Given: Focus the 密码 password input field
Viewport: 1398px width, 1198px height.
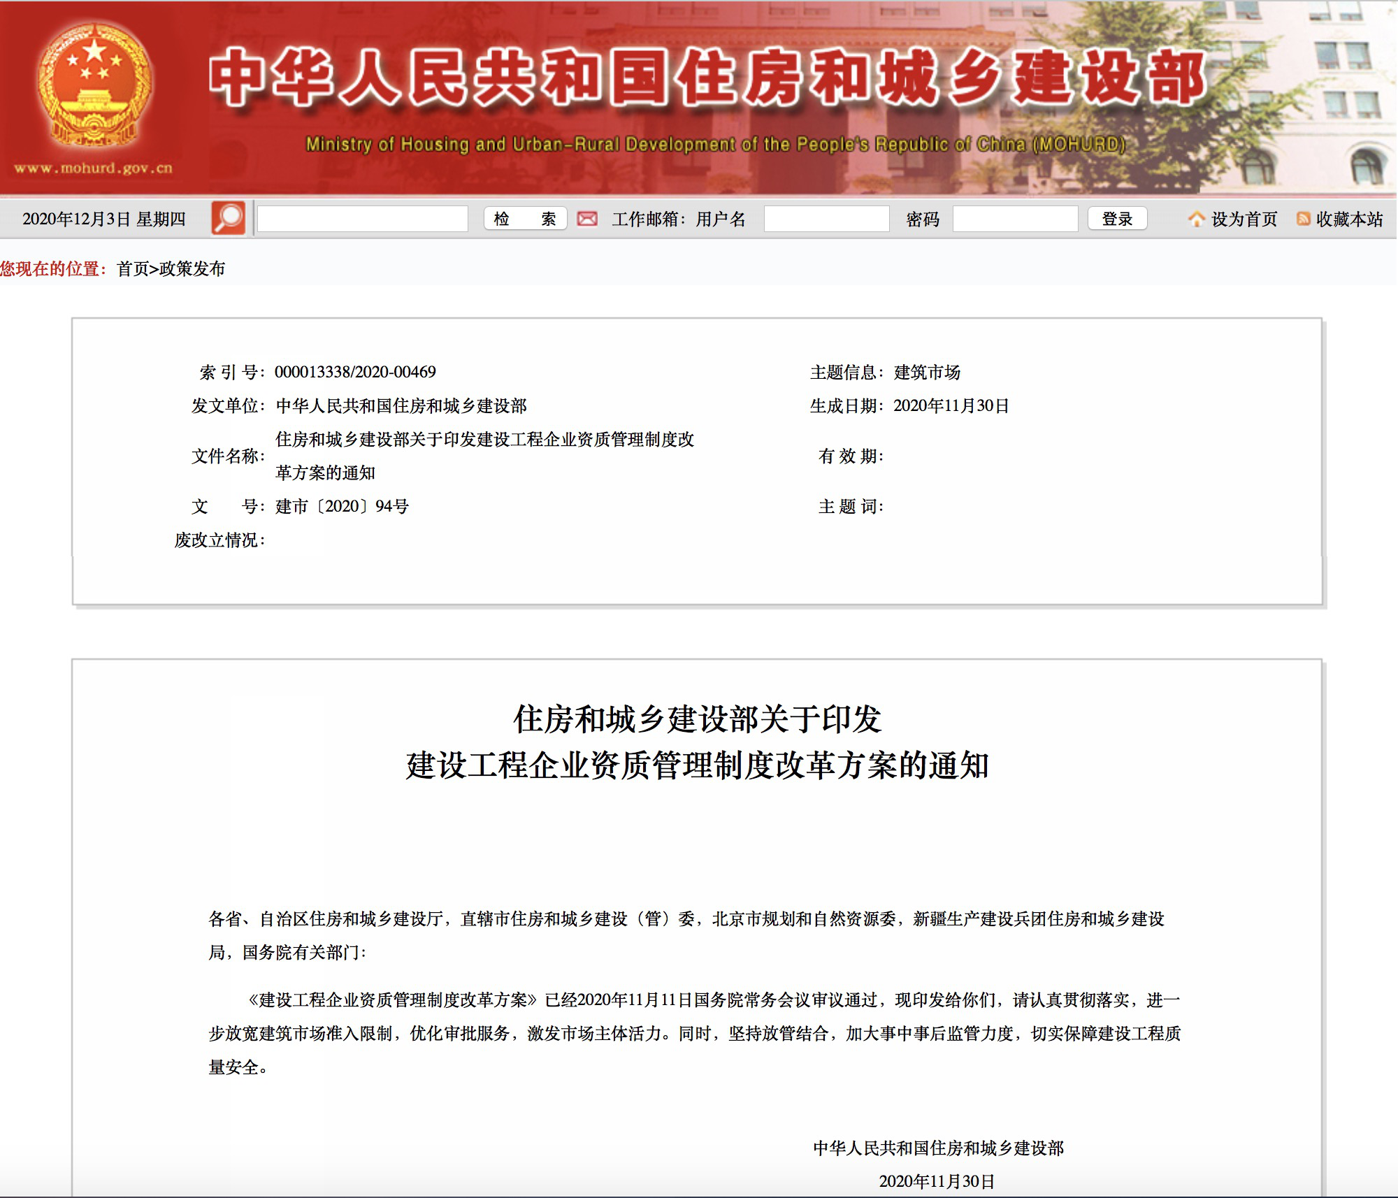Looking at the screenshot, I should [x=1015, y=219].
